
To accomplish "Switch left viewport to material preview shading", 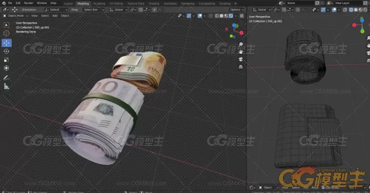I will (x=226, y=16).
